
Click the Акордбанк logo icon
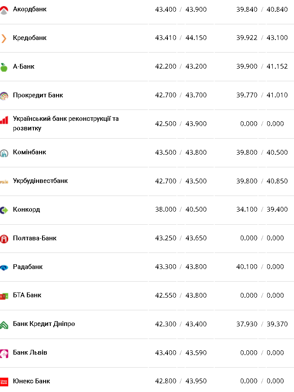click(4, 10)
